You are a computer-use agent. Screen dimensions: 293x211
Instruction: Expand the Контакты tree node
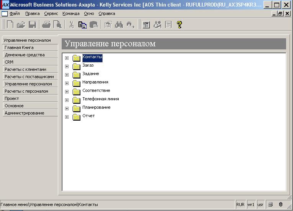[x=67, y=58]
